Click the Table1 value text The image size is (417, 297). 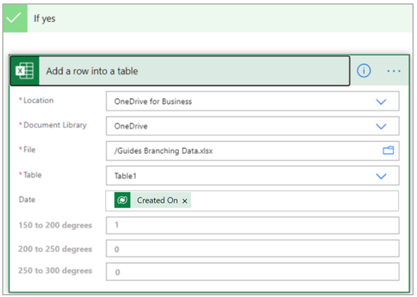click(125, 176)
